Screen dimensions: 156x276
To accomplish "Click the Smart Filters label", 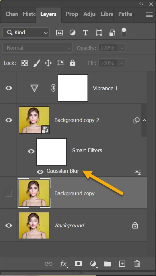I will click(x=87, y=151).
